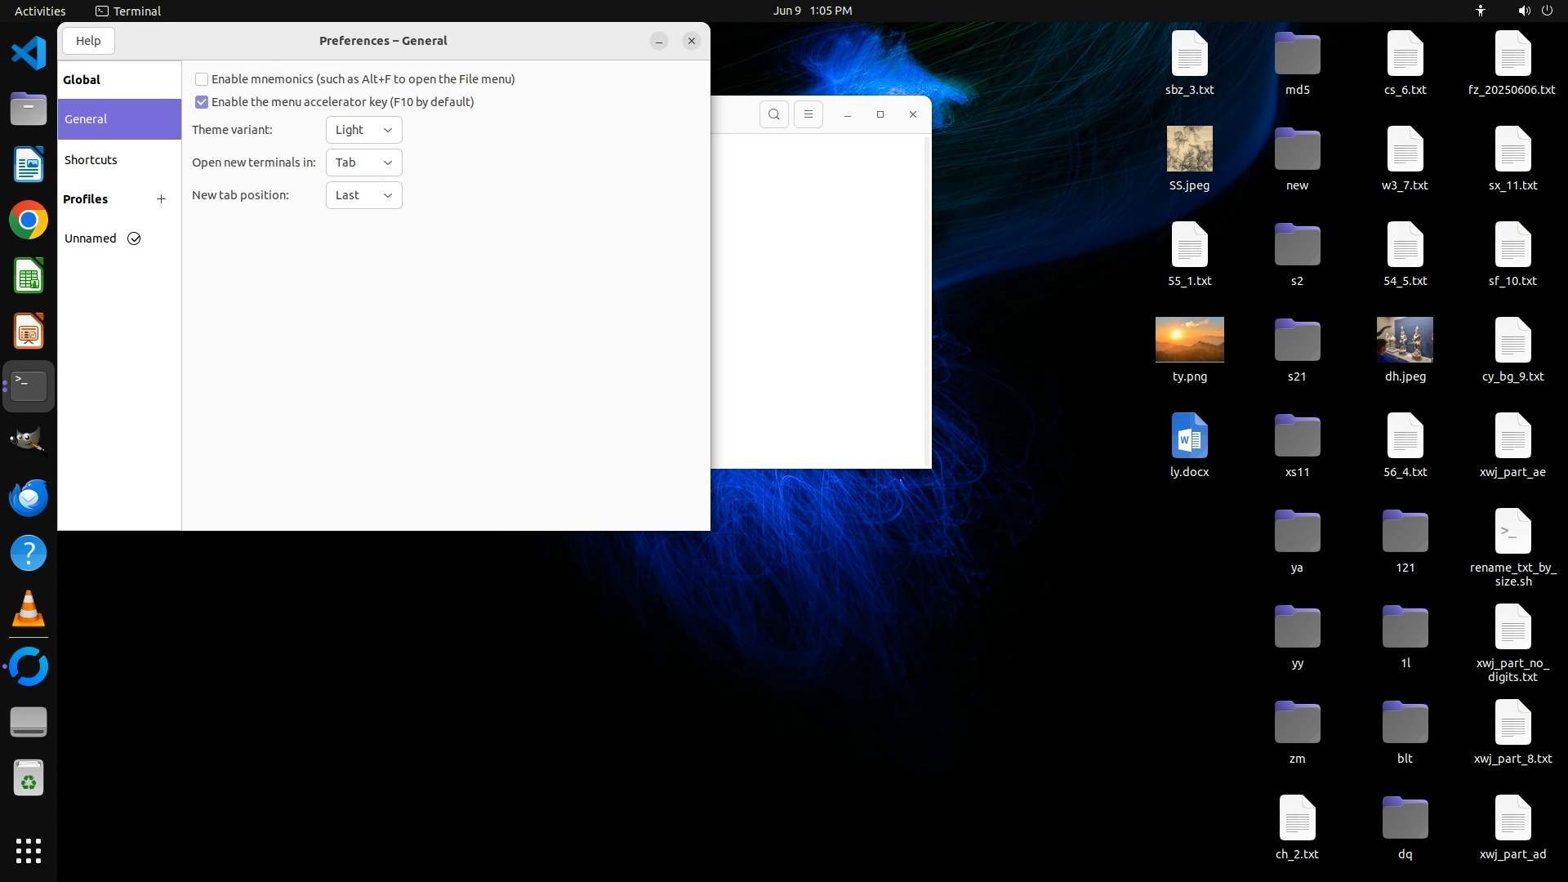Click the Activities button
The width and height of the screenshot is (1568, 882).
point(40,11)
